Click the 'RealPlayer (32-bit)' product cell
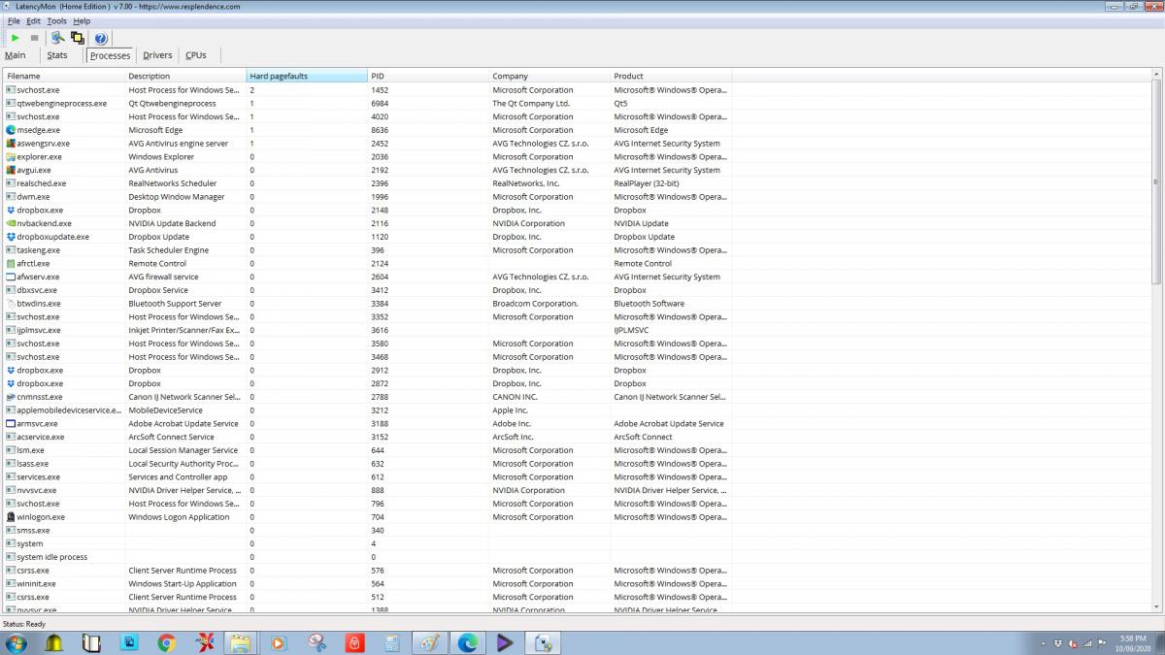The image size is (1165, 655). 647,183
